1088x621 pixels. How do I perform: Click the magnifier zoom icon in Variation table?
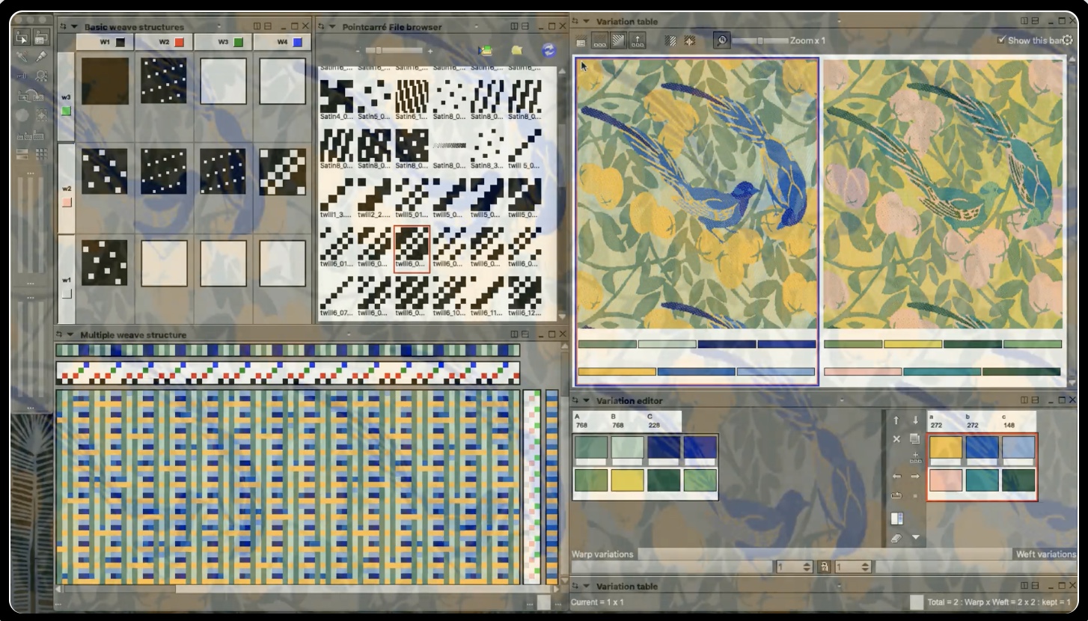(721, 40)
